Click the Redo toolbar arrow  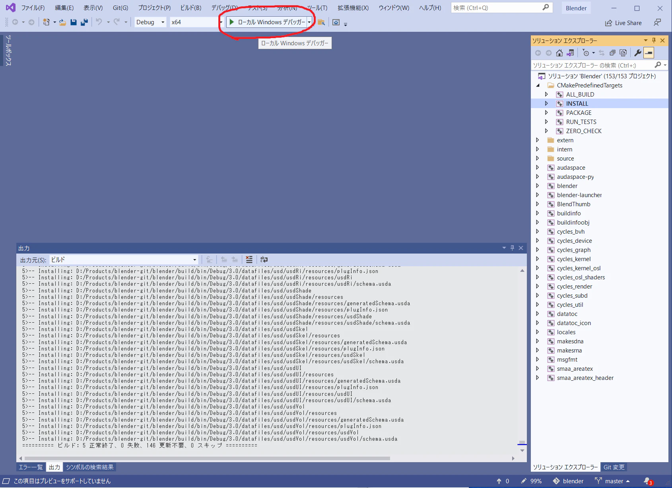[x=117, y=22]
